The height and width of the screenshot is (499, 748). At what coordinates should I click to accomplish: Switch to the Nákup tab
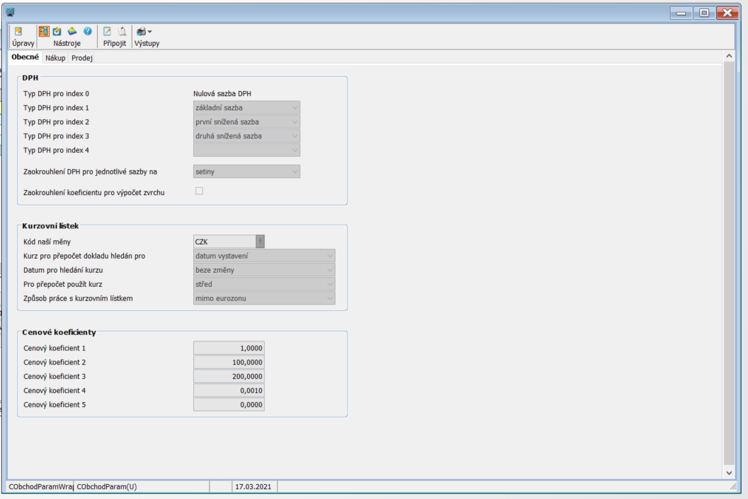tap(55, 58)
